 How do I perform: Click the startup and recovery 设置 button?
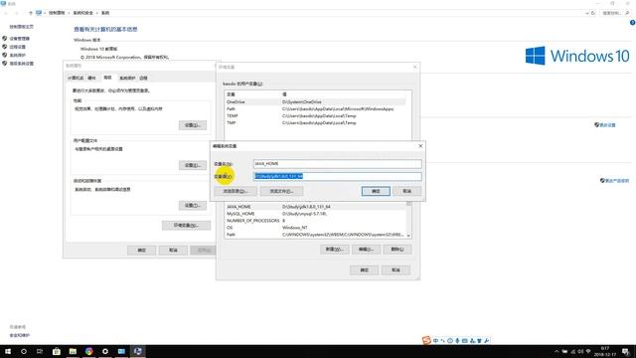193,206
